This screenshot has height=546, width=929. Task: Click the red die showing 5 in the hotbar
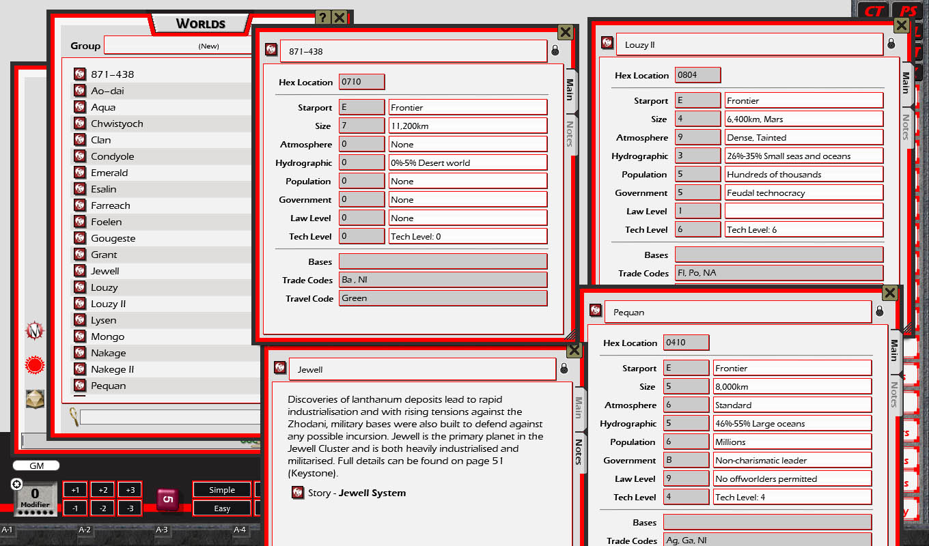[168, 498]
